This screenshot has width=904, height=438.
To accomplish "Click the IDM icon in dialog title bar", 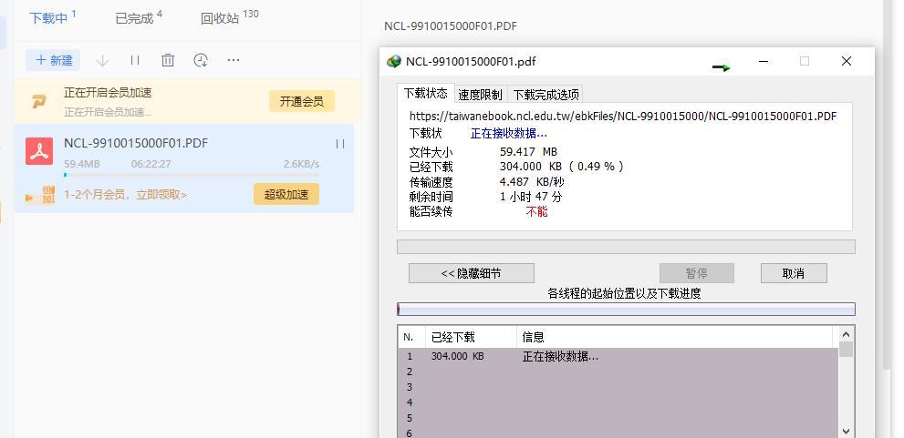I will [394, 62].
